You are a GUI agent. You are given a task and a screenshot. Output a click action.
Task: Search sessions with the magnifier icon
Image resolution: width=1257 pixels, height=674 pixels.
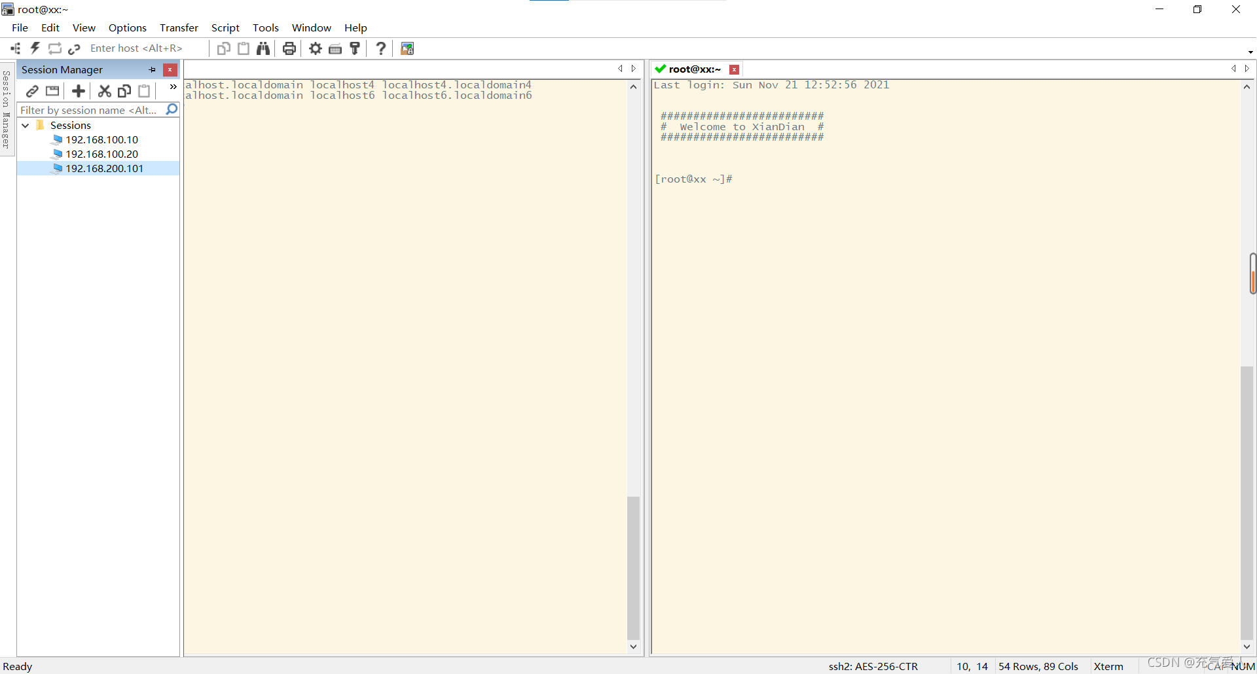(172, 109)
